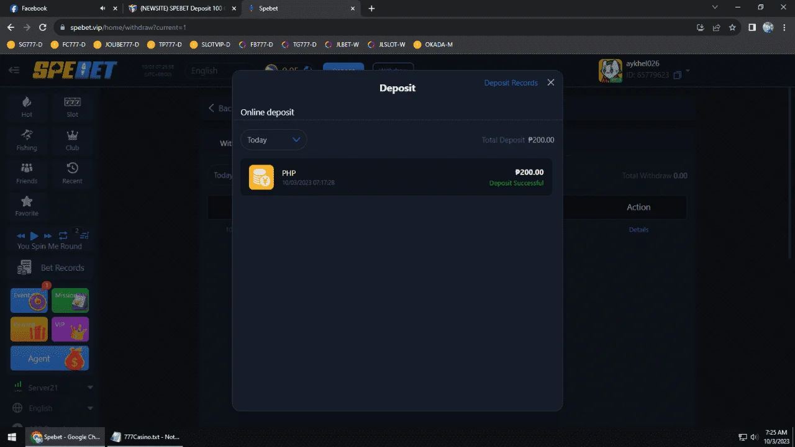Open the Windows Start menu

(x=11, y=437)
